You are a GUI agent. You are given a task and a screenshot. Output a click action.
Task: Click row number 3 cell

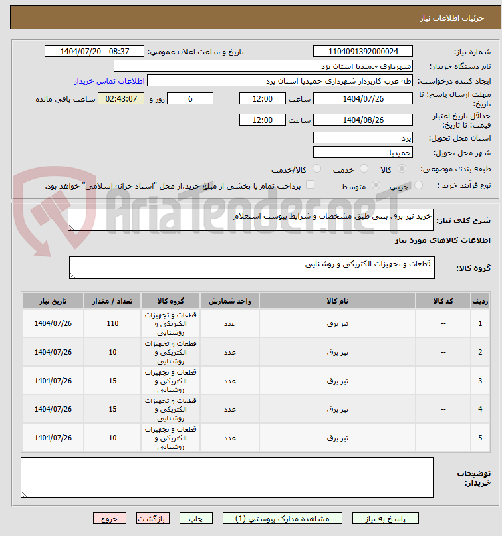point(480,381)
